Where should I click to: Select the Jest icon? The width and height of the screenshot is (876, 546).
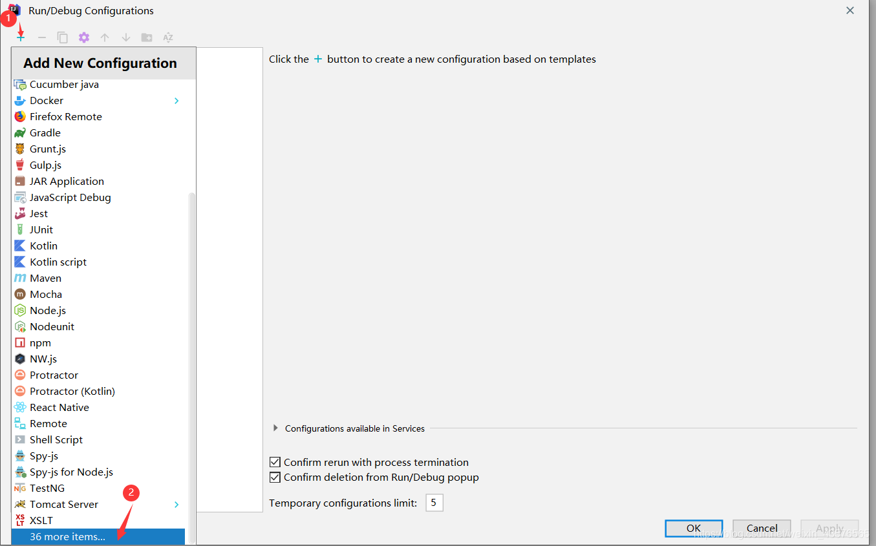pyautogui.click(x=20, y=214)
